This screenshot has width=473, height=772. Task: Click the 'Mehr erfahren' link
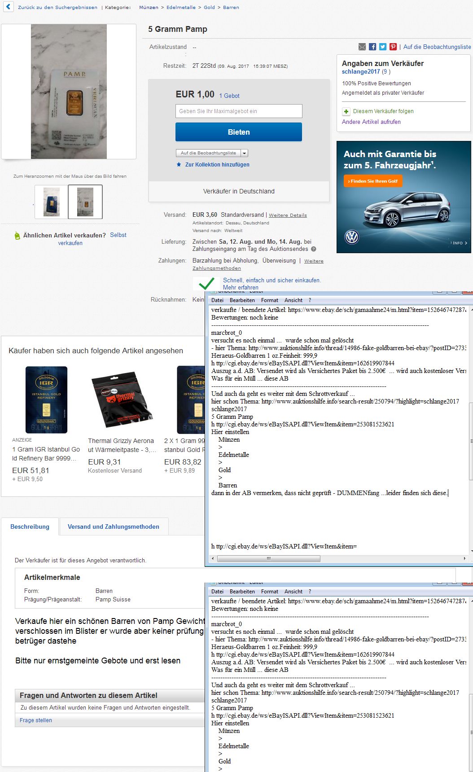point(241,287)
